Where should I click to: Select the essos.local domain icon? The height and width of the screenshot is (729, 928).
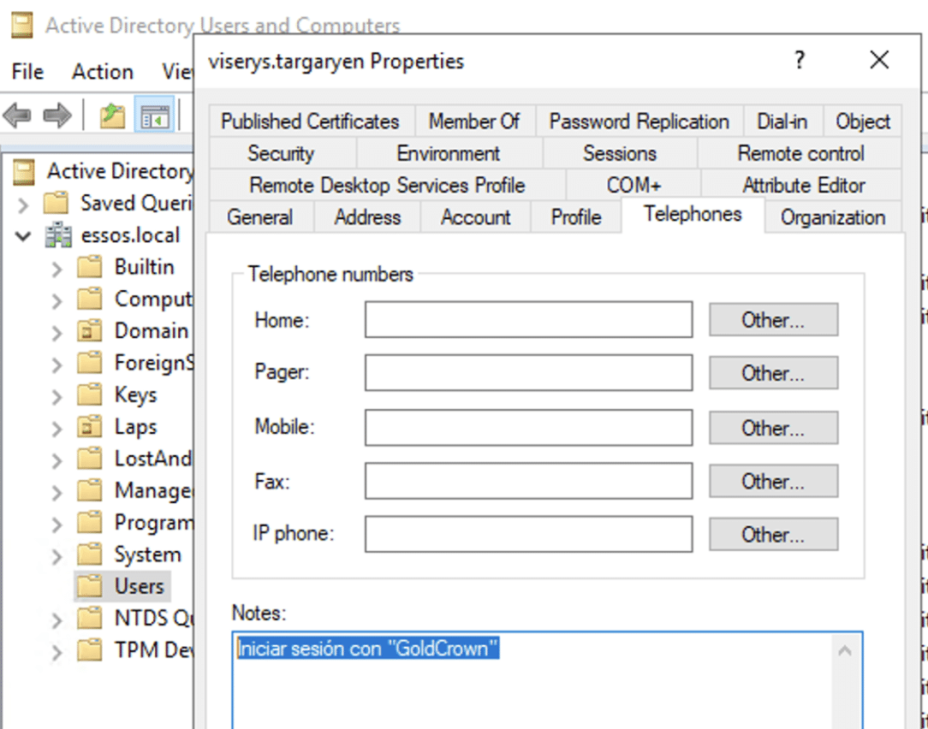[x=58, y=235]
